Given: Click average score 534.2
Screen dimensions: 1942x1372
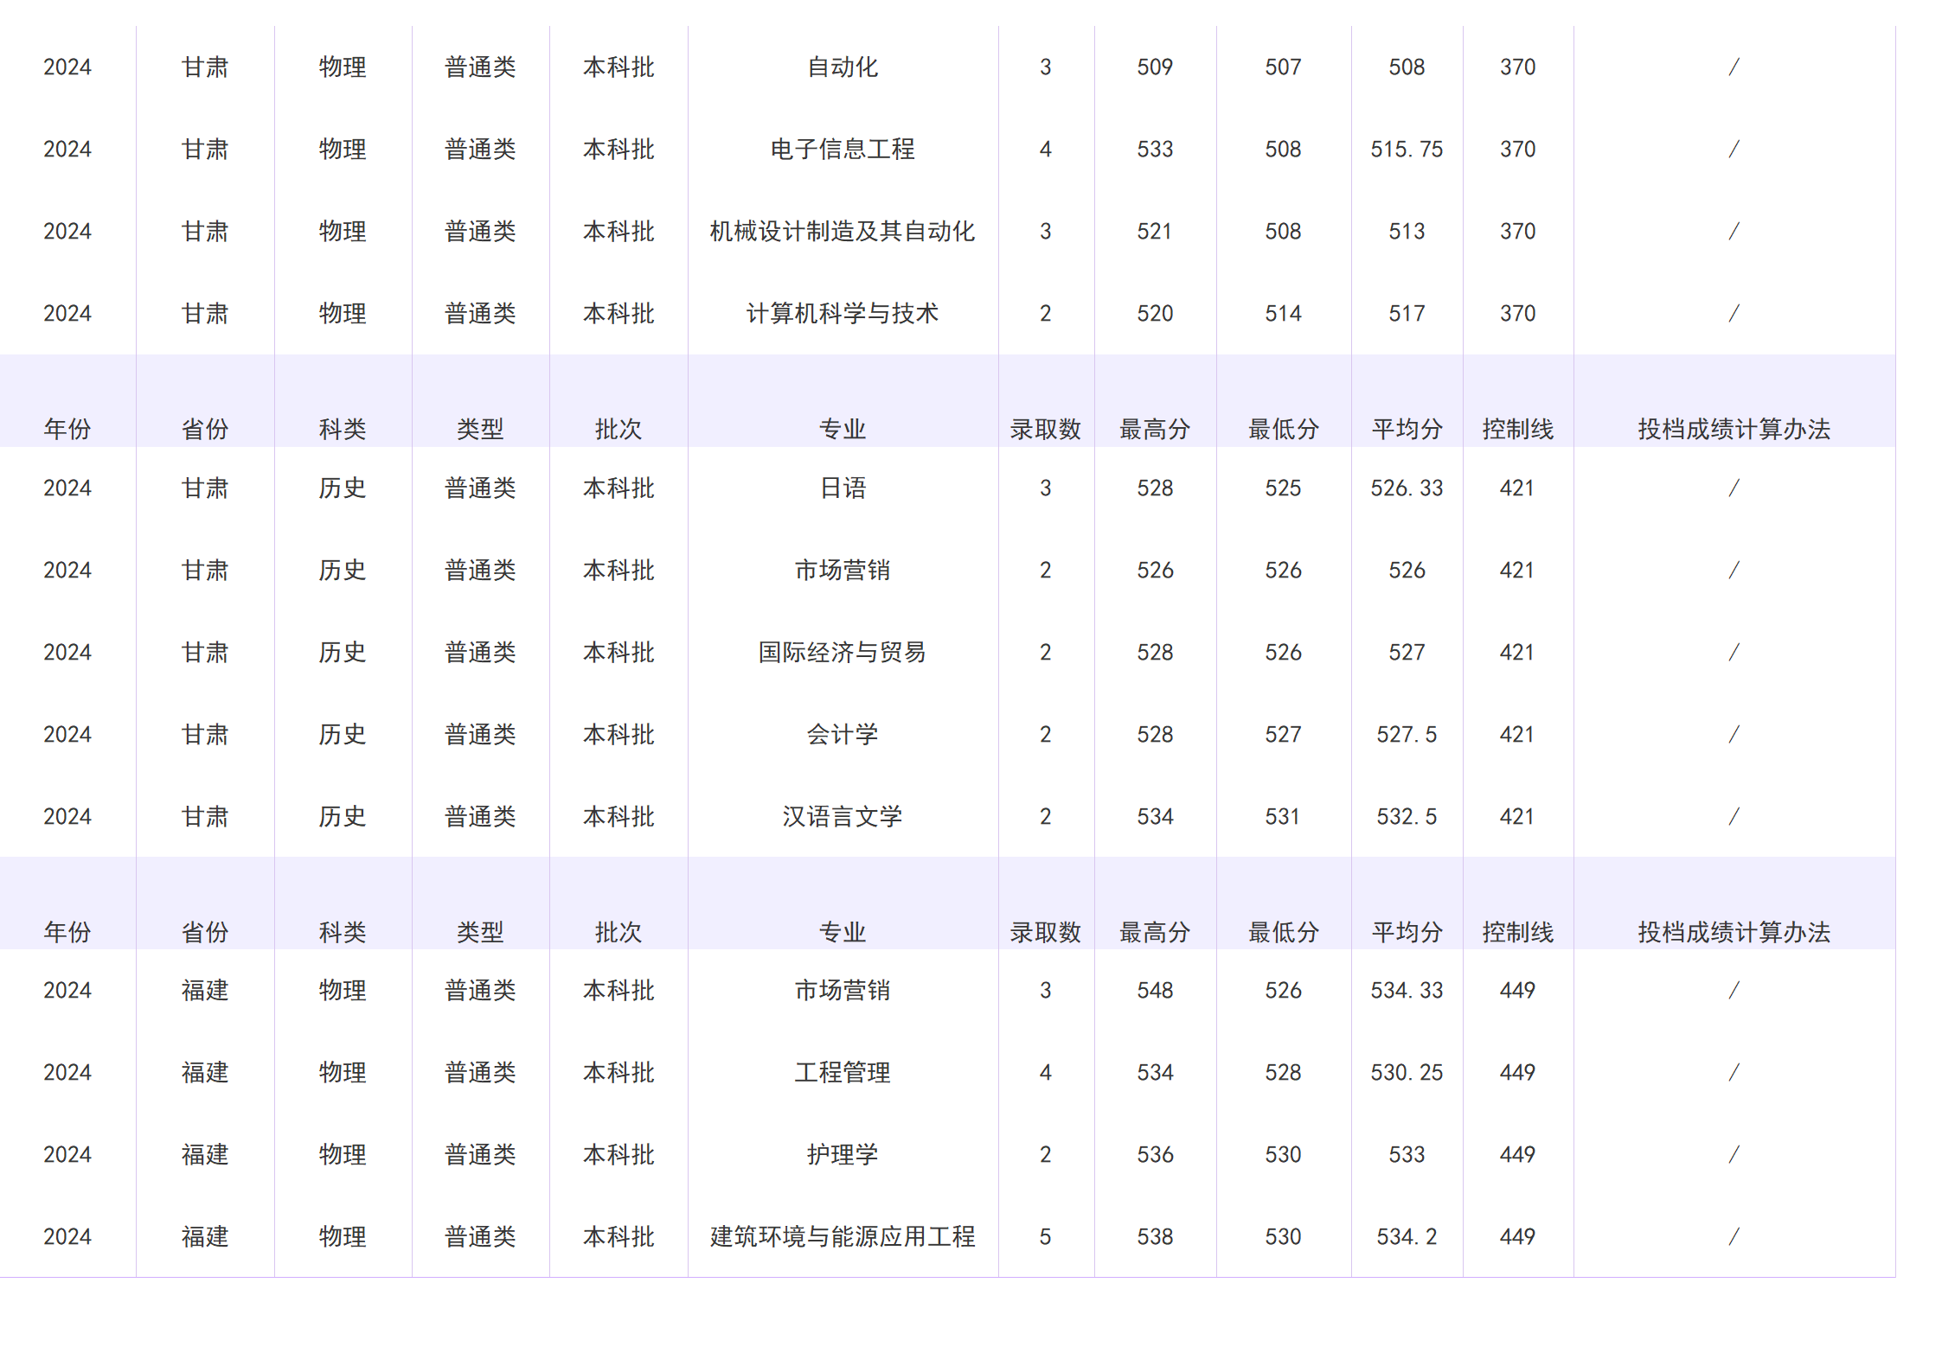Looking at the screenshot, I should (1407, 1237).
